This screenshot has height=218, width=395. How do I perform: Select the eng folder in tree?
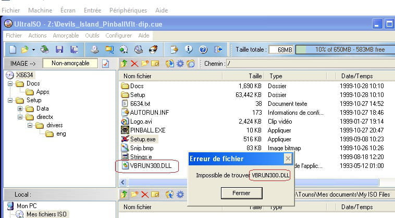(61, 134)
